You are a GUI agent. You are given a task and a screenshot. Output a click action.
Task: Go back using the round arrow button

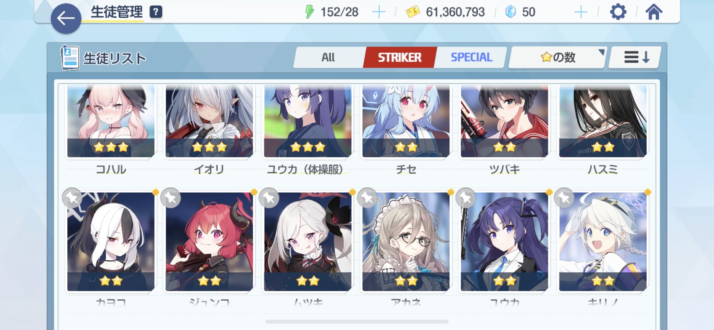tap(66, 18)
